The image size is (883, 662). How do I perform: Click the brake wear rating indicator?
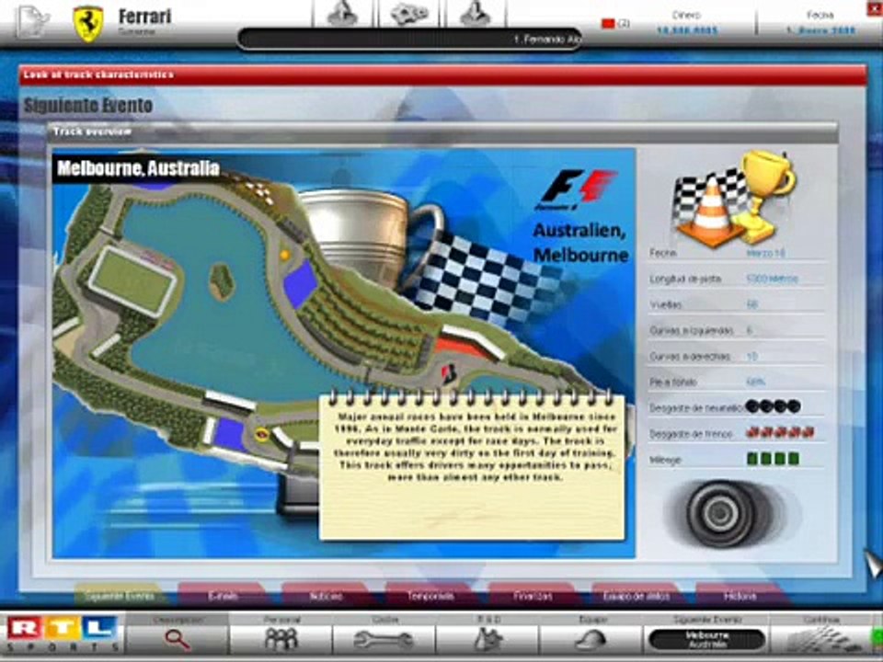pyautogui.click(x=780, y=432)
